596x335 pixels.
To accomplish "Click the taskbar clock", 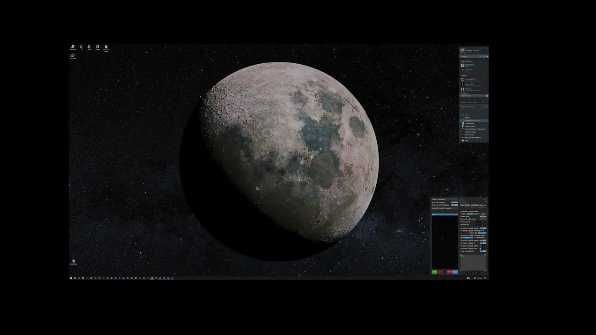I will coord(480,278).
